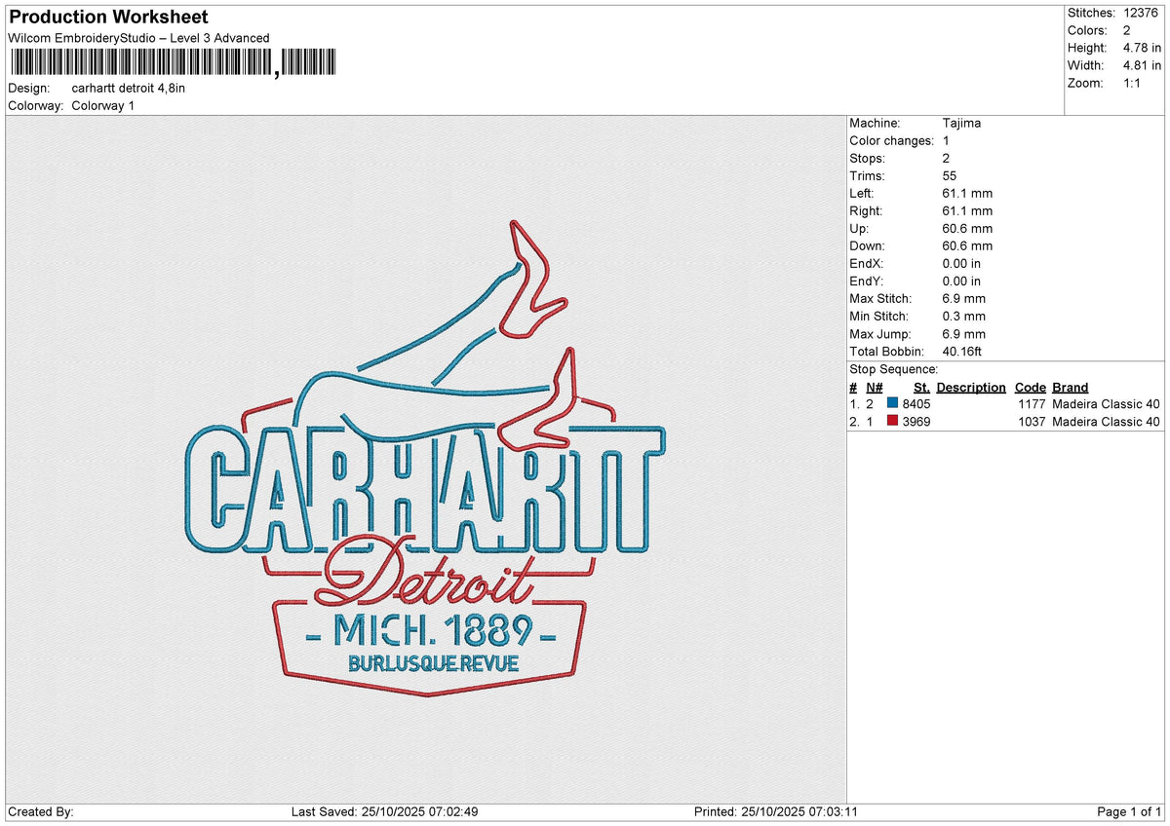Click the Stops value 2
1170x826 pixels.
[x=947, y=159]
